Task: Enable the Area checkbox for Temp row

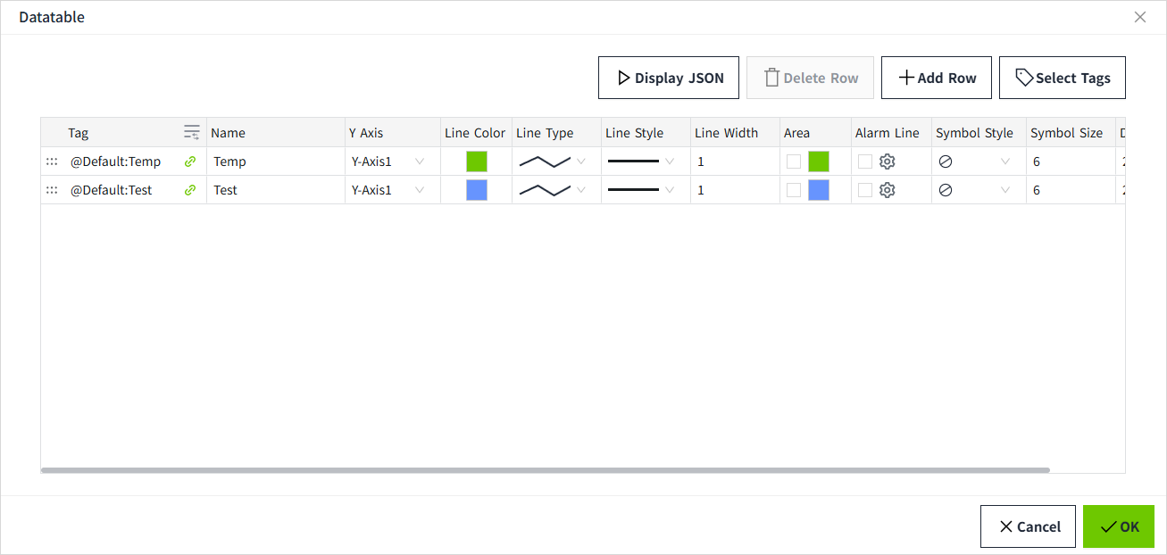Action: 794,162
